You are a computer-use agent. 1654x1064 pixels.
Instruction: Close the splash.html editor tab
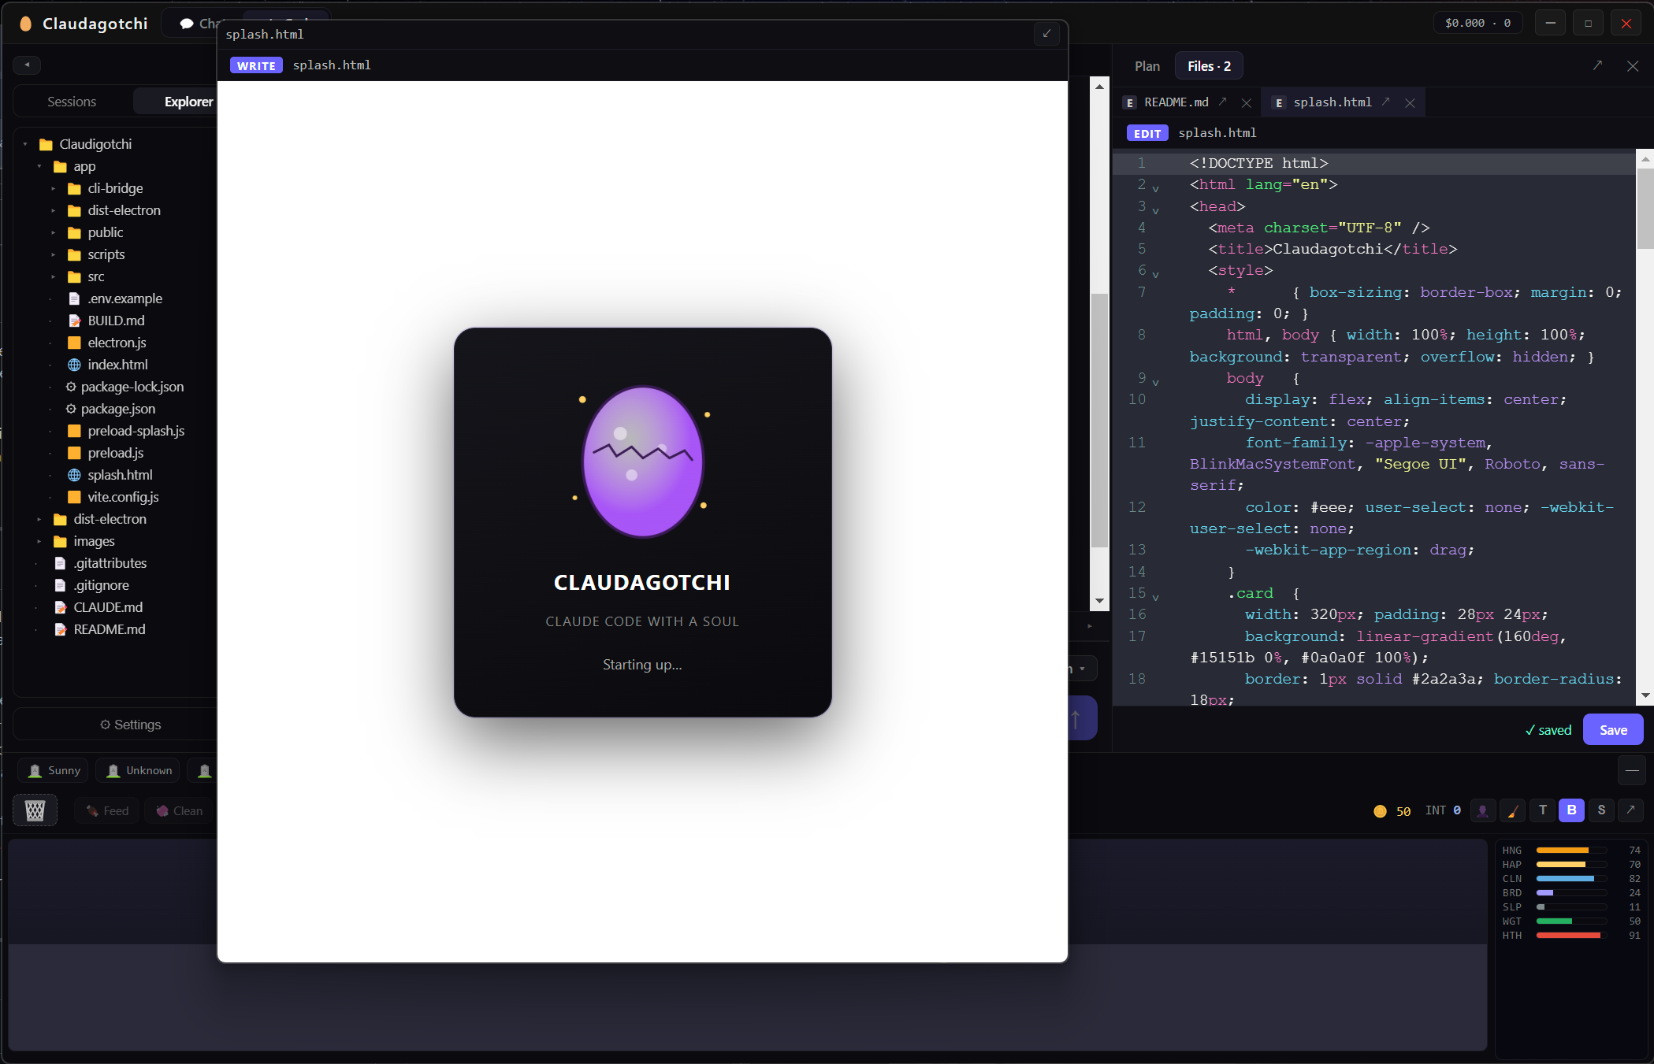(x=1410, y=103)
